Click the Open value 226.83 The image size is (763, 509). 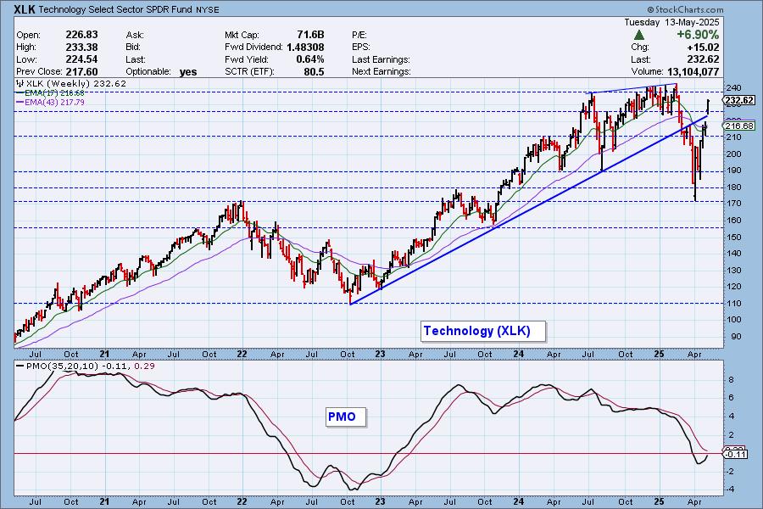81,35
